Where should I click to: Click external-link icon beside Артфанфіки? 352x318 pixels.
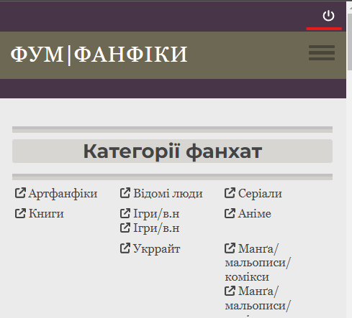(x=20, y=193)
